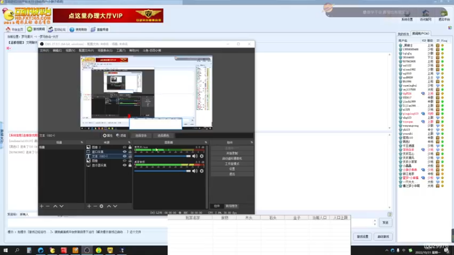This screenshot has height=255, width=454.
Task: Click 开始录制 start recording button
Action: point(232,153)
